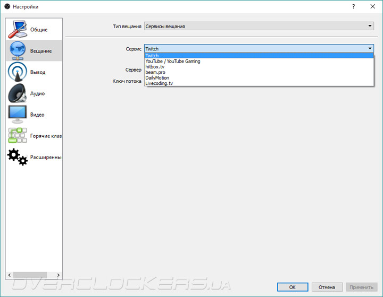Confirm settings with OK button
Viewport: 383px width, 297px height.
[293, 287]
